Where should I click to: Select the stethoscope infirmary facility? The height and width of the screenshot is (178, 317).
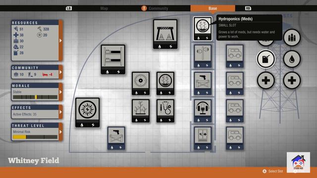[x=165, y=111]
